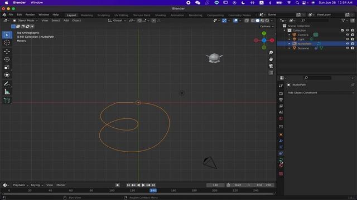This screenshot has width=357, height=200.
Task: Select the Select Box tool
Action: 7,35
